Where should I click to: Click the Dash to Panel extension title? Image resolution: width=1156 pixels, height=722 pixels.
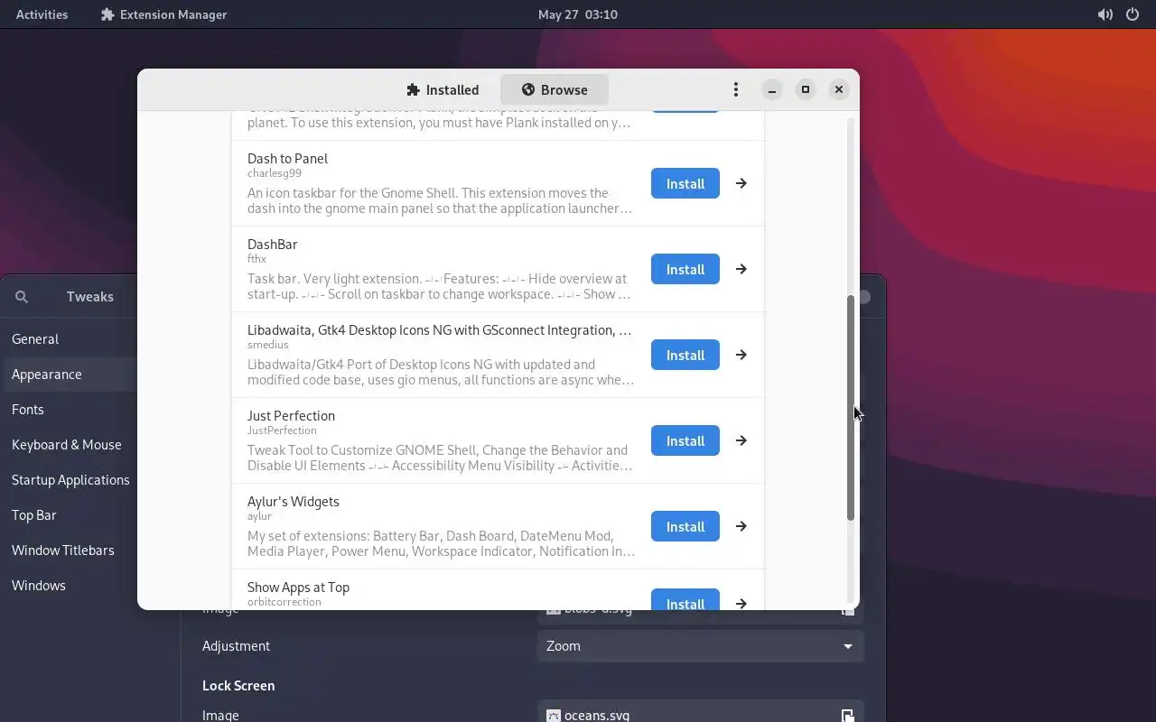point(287,159)
